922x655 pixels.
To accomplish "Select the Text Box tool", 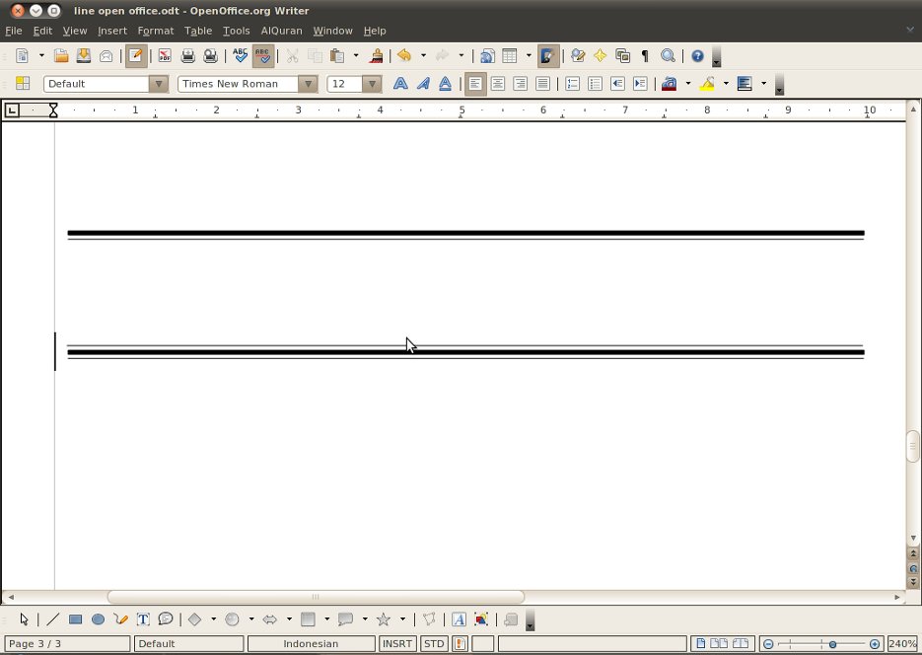I will tap(143, 619).
